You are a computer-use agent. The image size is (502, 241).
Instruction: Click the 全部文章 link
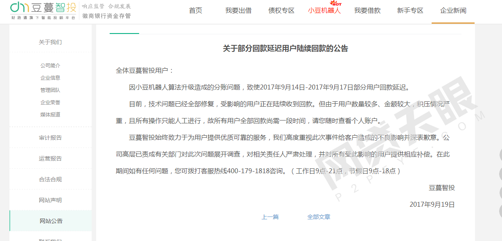pos(319,217)
